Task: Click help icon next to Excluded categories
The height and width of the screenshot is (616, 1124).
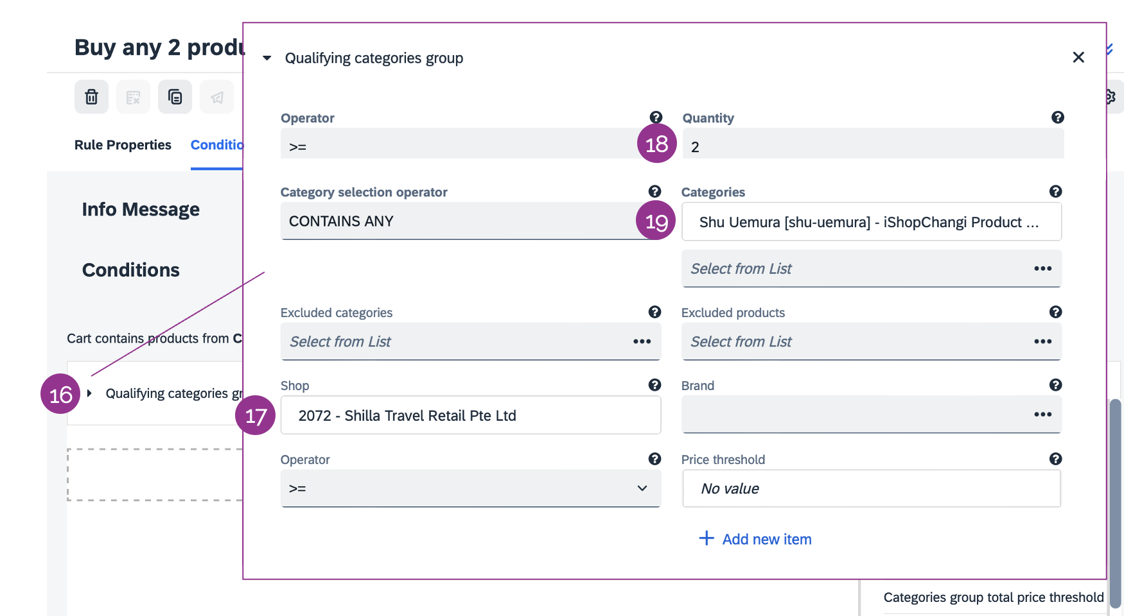Action: coord(654,312)
